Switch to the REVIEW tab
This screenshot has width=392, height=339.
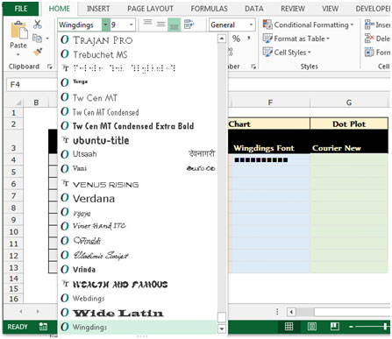[x=293, y=9]
